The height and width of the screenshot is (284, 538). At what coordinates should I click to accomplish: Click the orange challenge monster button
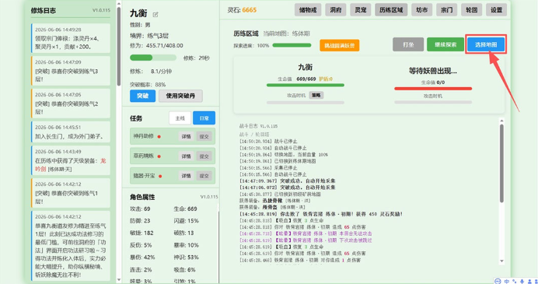[x=339, y=45]
